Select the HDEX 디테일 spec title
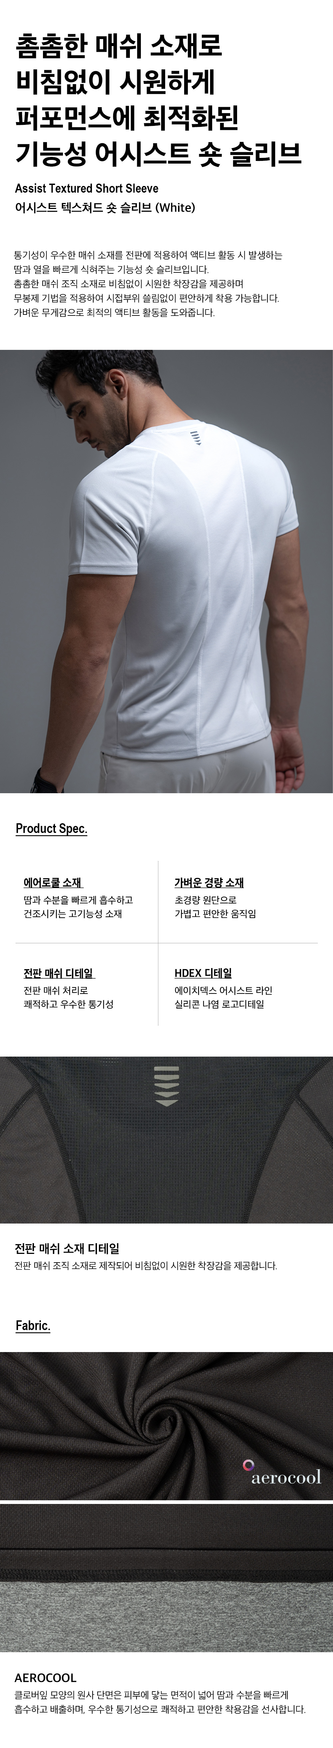The image size is (333, 1748). click(203, 973)
